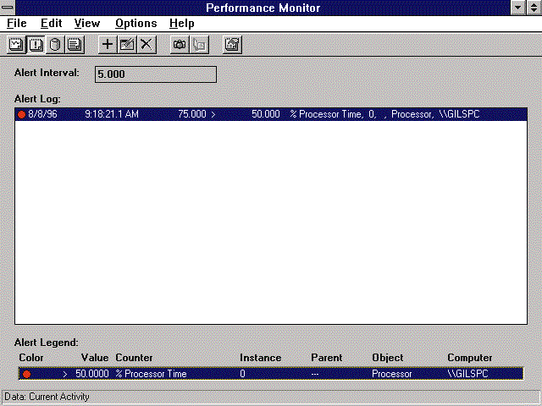Click the 50.0000 legend value
542x406 pixels.
(x=92, y=374)
